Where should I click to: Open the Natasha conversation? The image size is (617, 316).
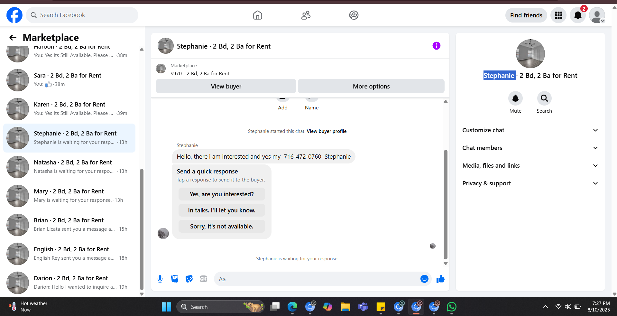point(69,167)
